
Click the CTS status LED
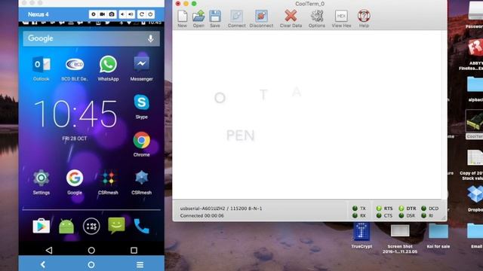pos(379,216)
